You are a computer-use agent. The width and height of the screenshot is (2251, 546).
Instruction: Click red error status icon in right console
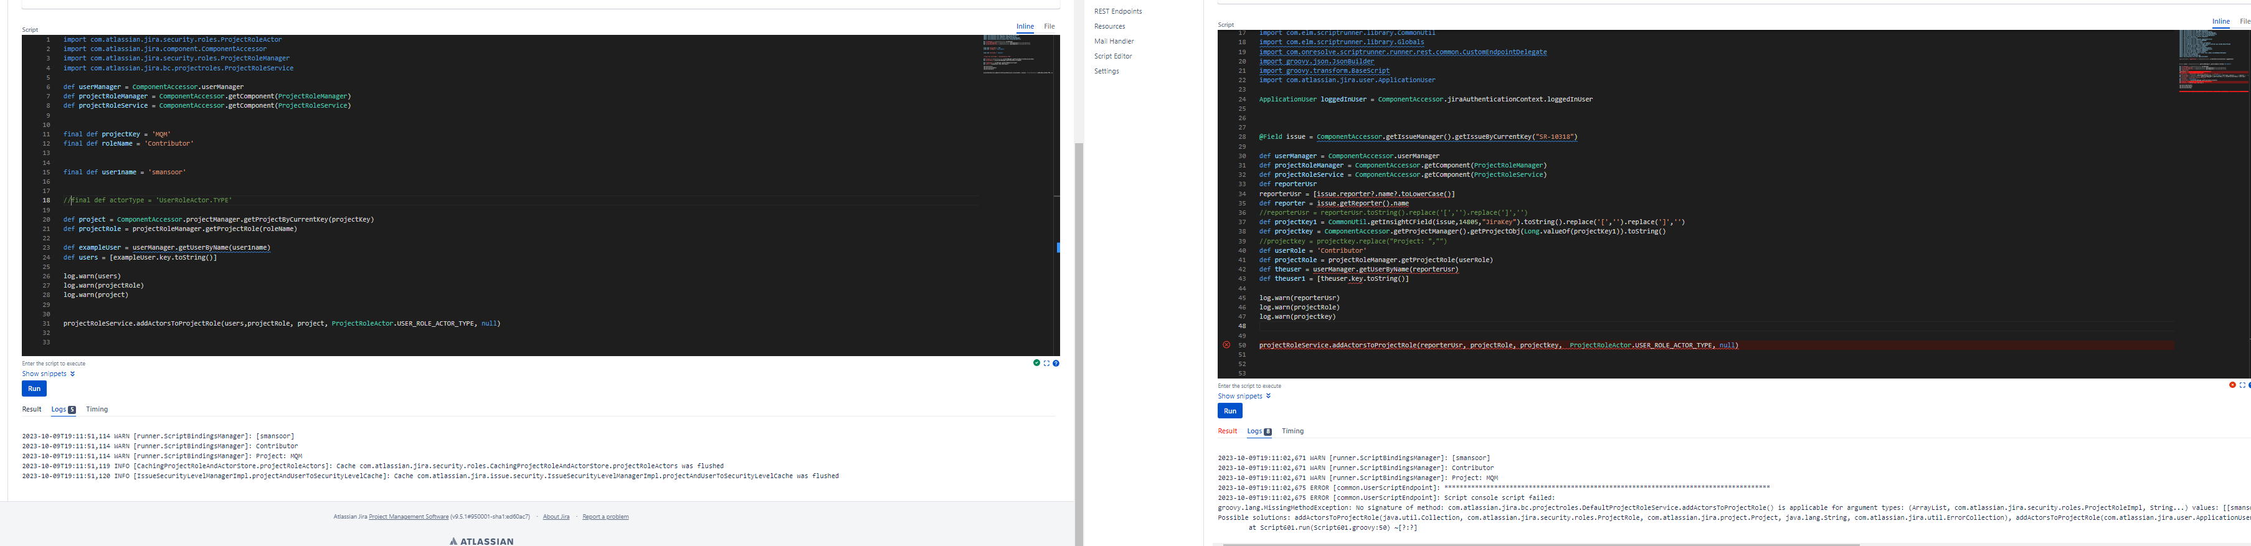(2232, 384)
